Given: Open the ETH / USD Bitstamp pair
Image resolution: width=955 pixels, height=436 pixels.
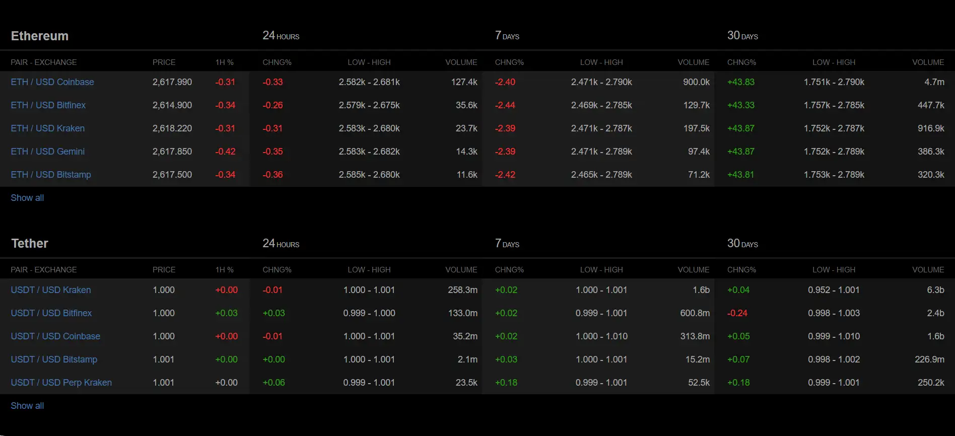Looking at the screenshot, I should [x=51, y=175].
